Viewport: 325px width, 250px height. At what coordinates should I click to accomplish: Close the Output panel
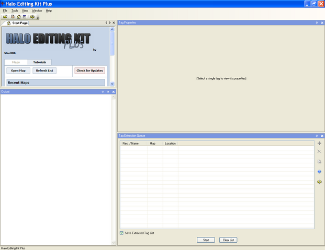(x=114, y=92)
